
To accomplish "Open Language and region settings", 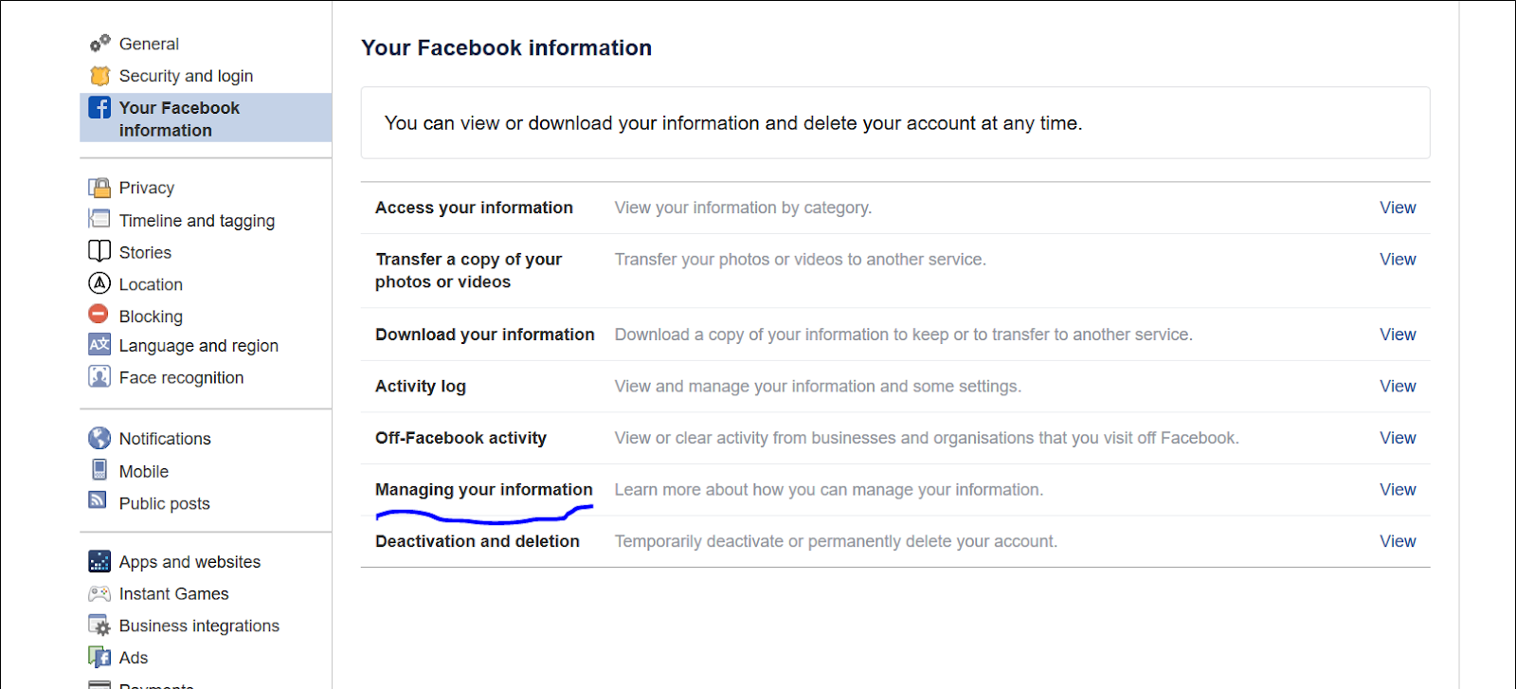I will click(x=199, y=346).
